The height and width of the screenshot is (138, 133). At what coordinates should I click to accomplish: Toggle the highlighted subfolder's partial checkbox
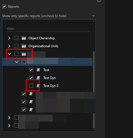pyautogui.click(x=24, y=62)
